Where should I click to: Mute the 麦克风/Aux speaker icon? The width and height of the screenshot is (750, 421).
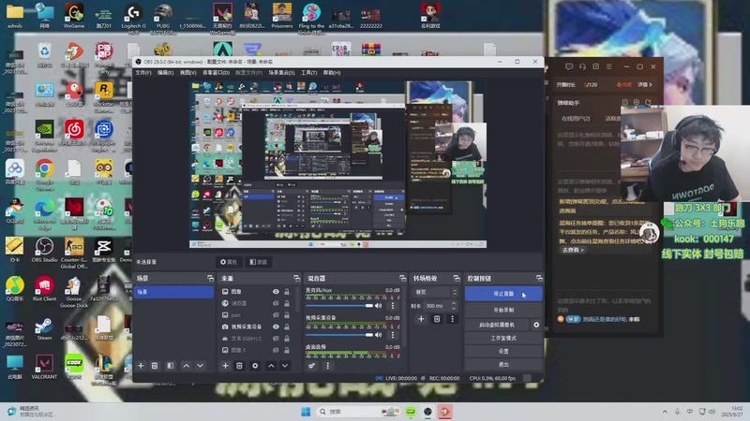tap(379, 306)
